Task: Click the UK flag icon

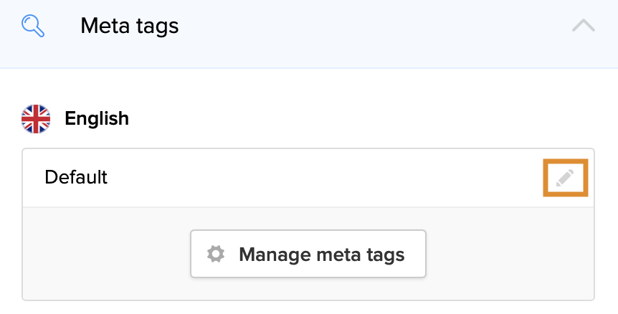Action: 36,119
